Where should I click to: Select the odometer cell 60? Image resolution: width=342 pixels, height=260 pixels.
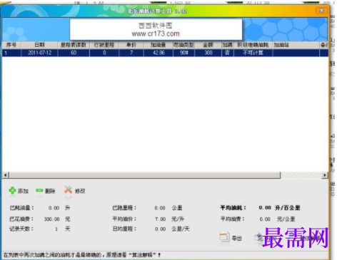pos(74,53)
